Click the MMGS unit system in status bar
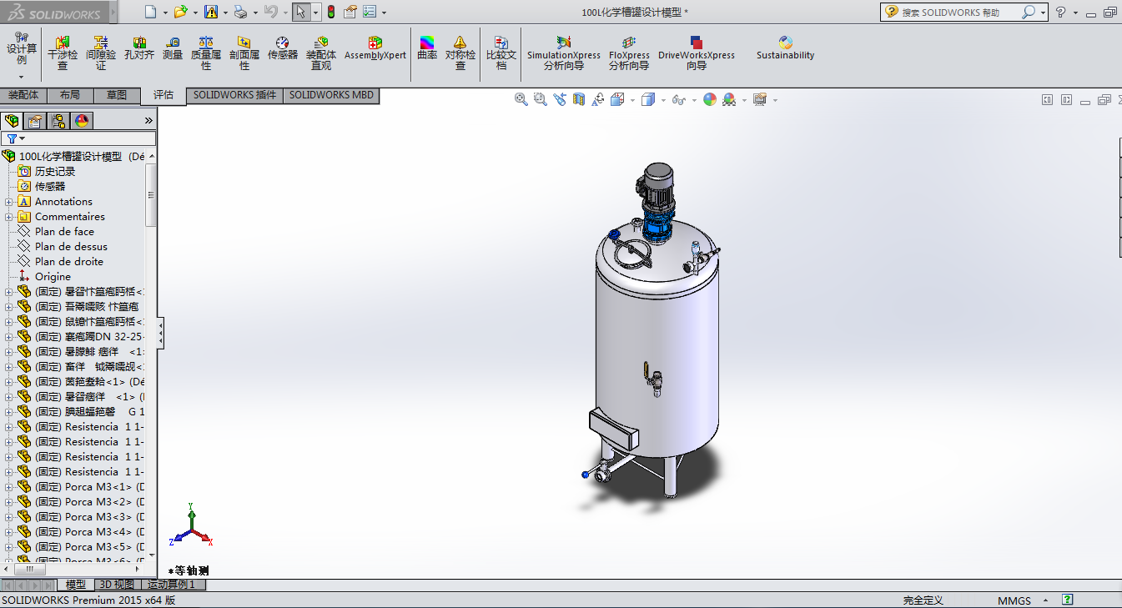 point(1014,600)
